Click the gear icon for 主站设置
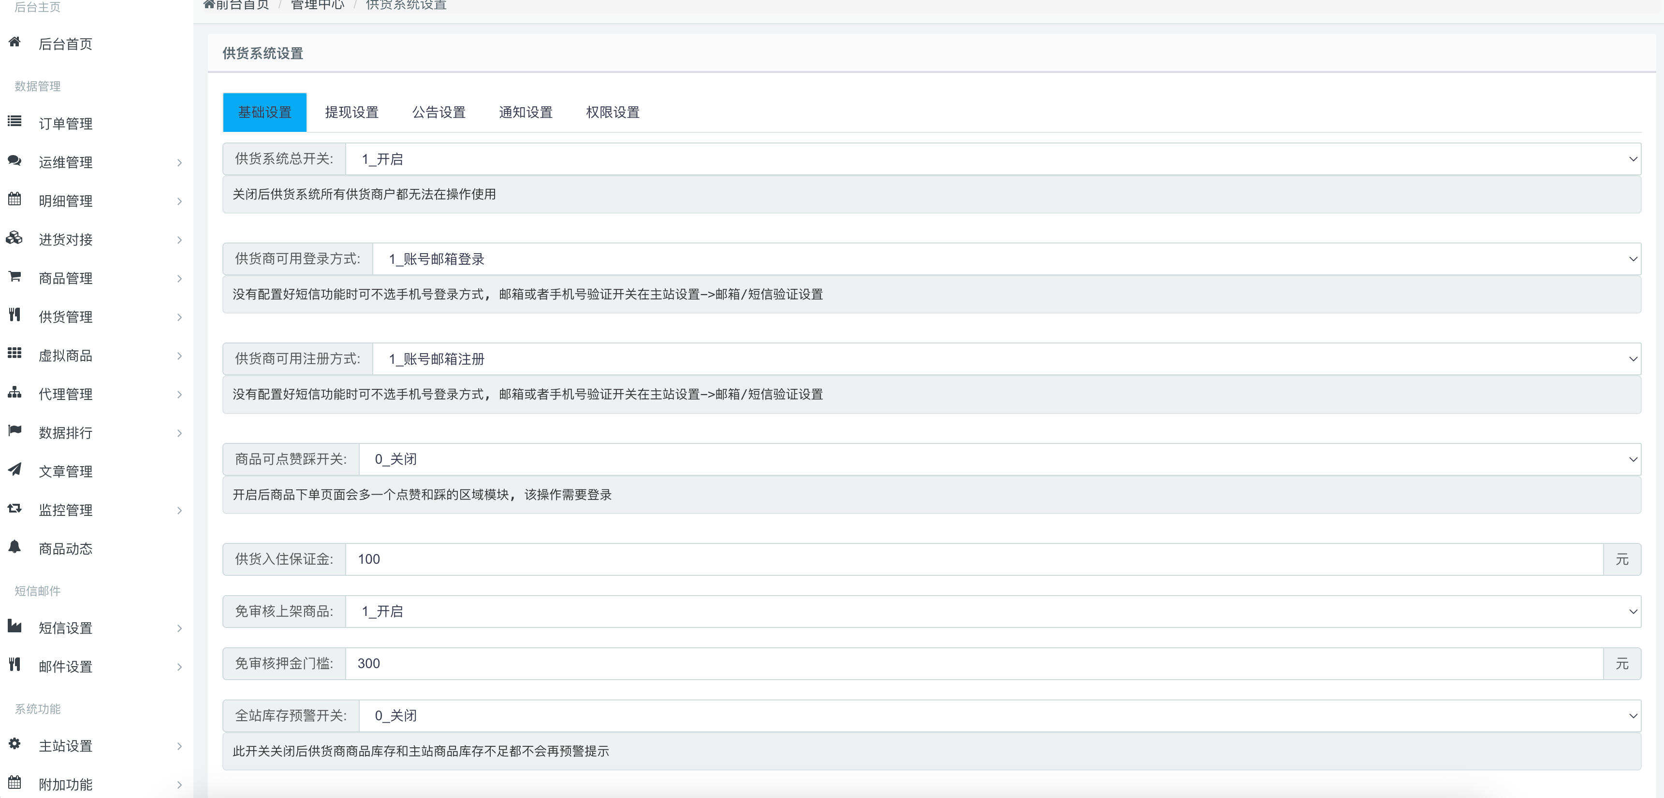 pos(14,744)
